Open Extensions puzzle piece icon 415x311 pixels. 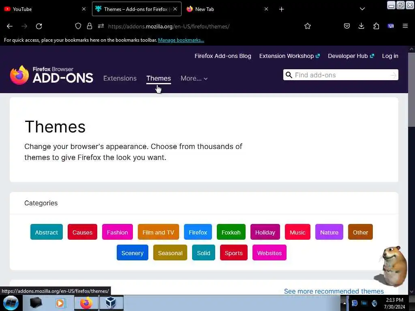[x=376, y=26]
